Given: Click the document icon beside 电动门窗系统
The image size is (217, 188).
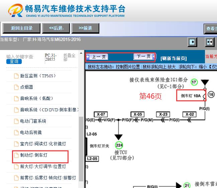Looking at the screenshot, I should 16,121.
